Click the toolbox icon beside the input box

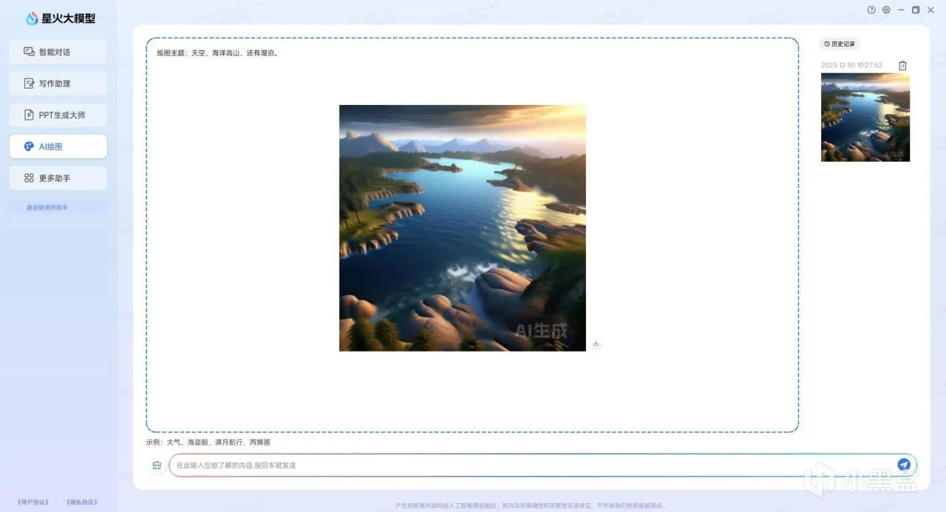click(157, 465)
